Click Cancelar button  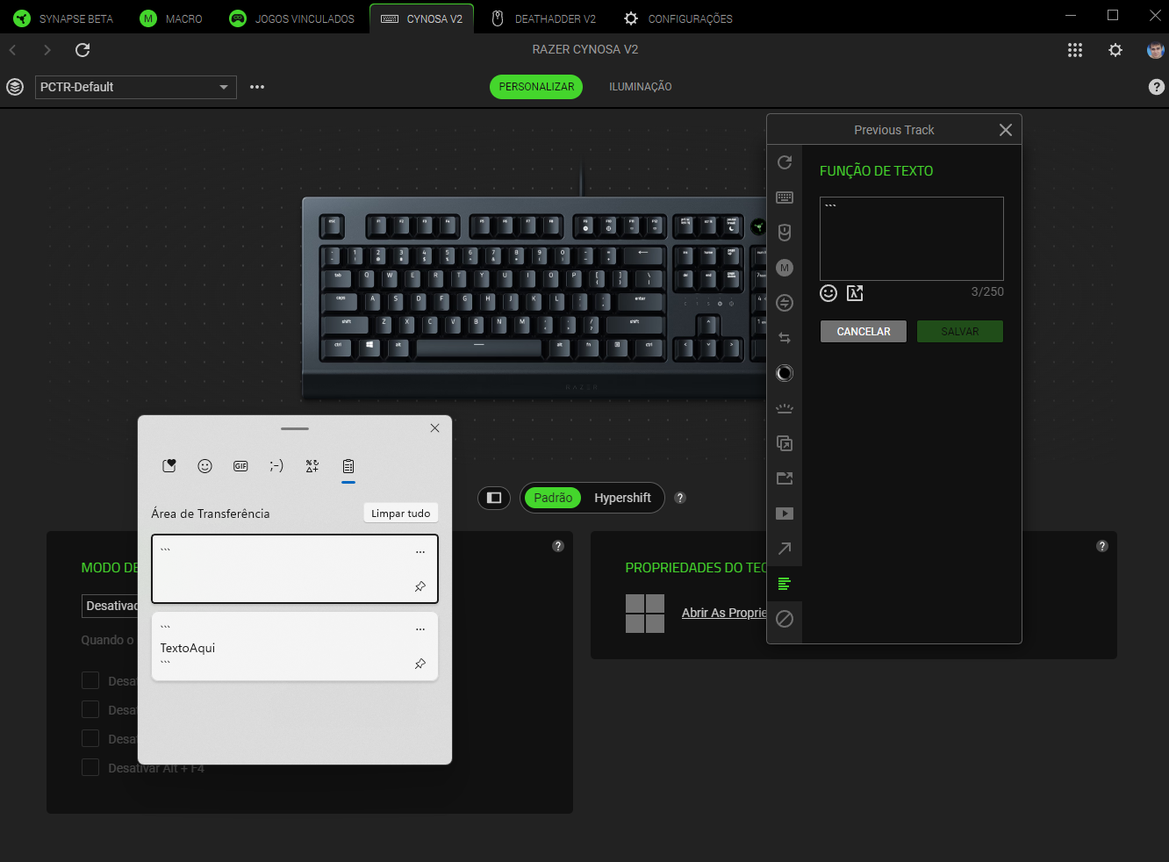tap(864, 331)
